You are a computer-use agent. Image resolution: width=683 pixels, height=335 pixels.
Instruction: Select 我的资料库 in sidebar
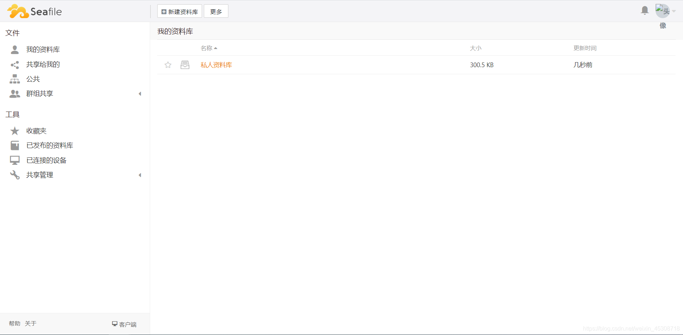[43, 49]
